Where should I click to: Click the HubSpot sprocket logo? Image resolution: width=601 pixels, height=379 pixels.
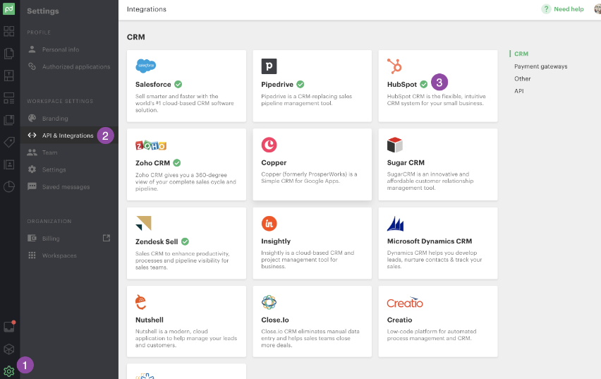pyautogui.click(x=394, y=66)
